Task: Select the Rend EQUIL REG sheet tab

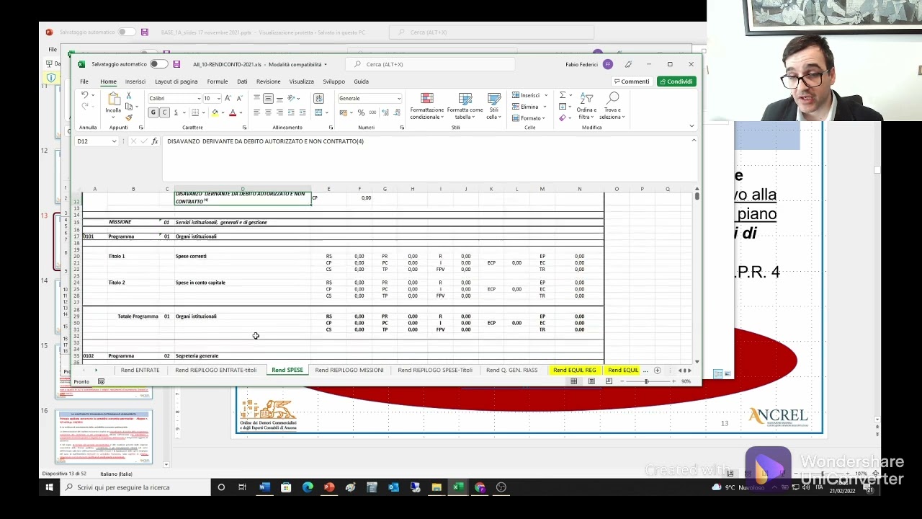Action: 575,370
